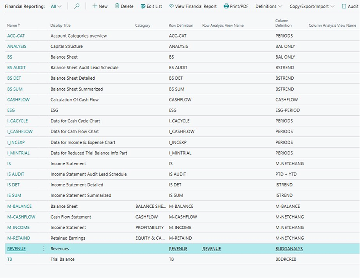Open the M-BALANCE report link
The image size is (361, 278).
(19, 207)
